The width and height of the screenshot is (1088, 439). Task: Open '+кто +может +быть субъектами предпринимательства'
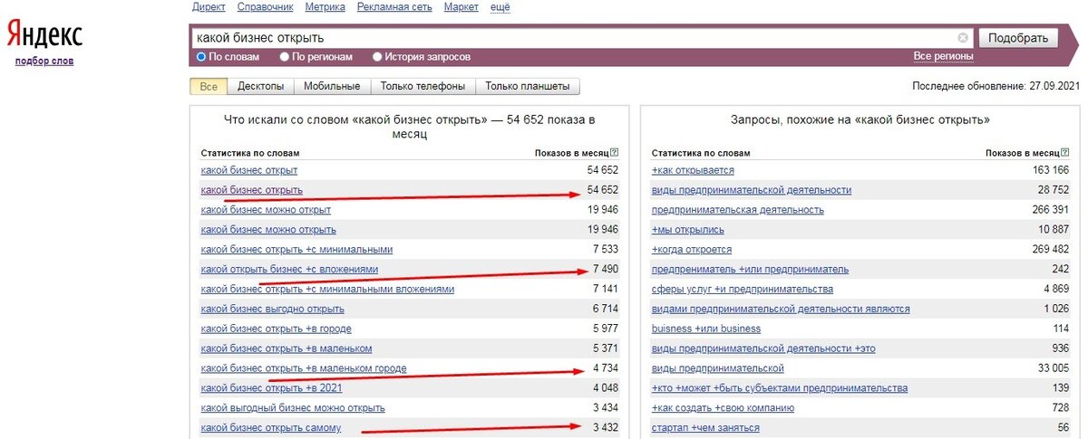tap(780, 388)
